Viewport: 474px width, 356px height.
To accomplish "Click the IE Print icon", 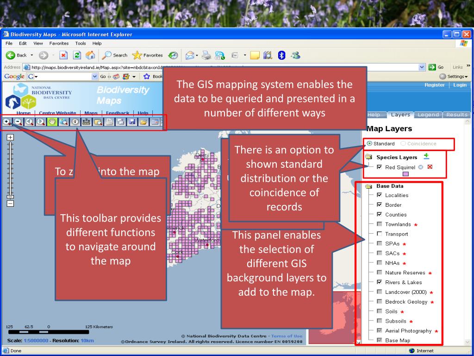I will click(x=206, y=55).
